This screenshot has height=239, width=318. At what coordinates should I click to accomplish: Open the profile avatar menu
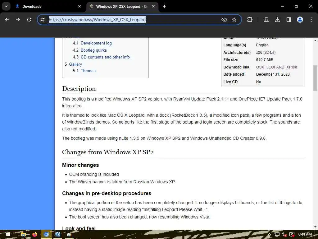click(x=300, y=20)
